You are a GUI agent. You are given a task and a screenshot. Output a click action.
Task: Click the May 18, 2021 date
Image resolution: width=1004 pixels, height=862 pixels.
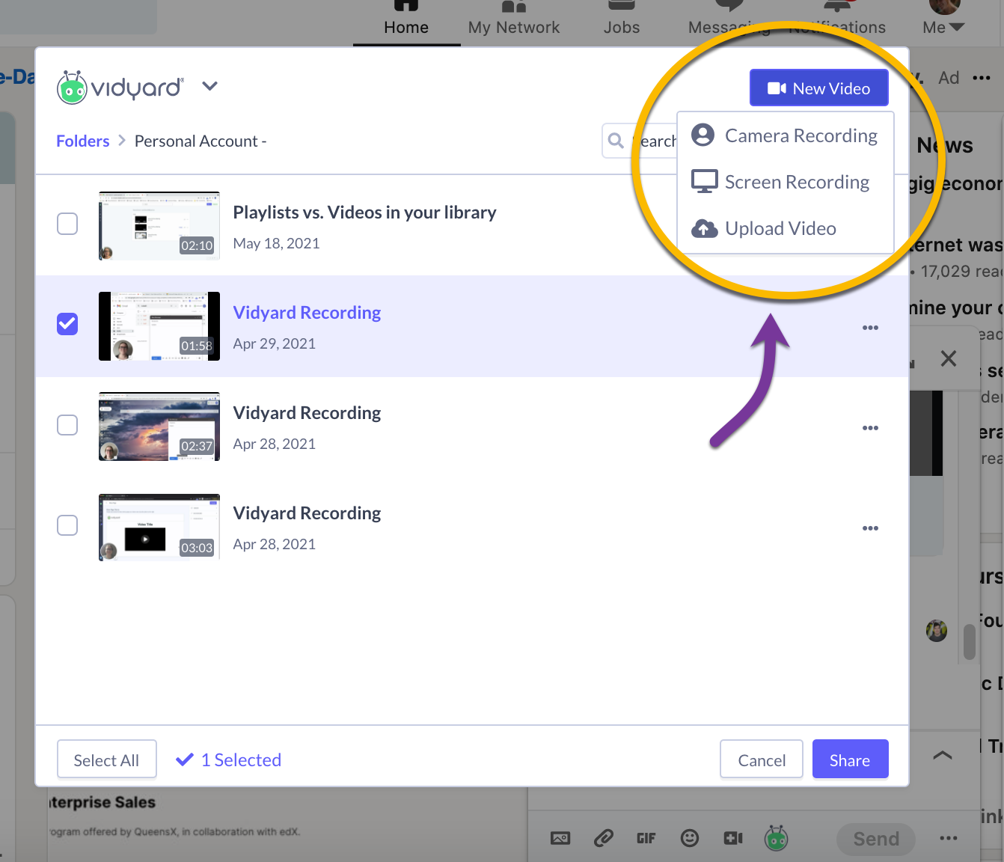pos(276,243)
